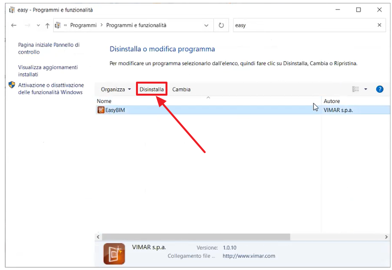Screen dimensions: 392x270
Task: Open Visualizza aggiornamenti installati link
Action: tap(48, 71)
